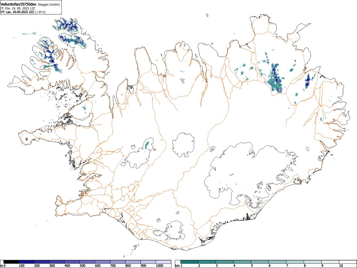Click the 600–700 m legend swatch
The image size is (357, 268).
[x=103, y=262]
